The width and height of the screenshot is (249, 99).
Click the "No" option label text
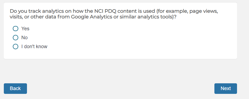25,38
